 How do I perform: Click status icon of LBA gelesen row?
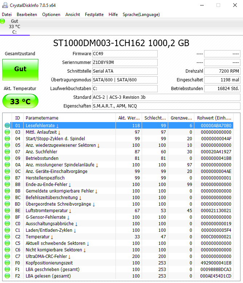7,276
